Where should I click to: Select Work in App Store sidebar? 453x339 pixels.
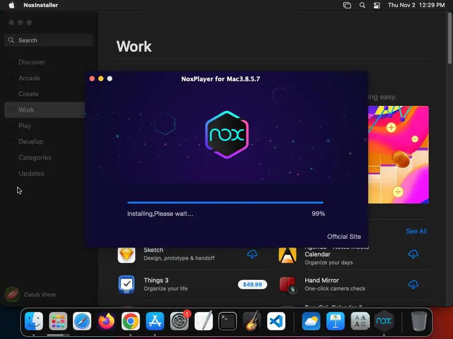(x=45, y=110)
